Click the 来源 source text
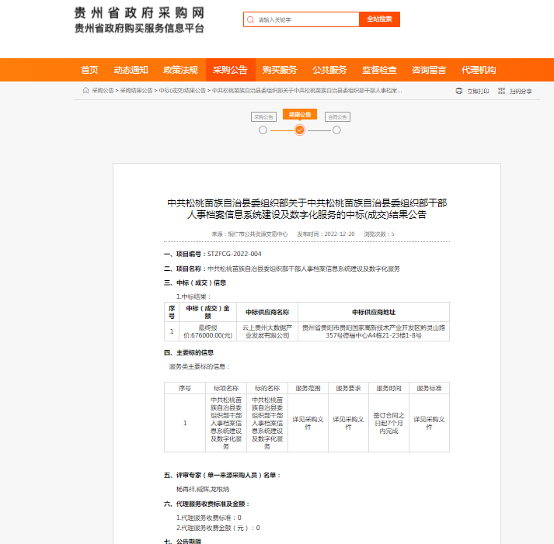This screenshot has height=544, width=554. point(249,234)
